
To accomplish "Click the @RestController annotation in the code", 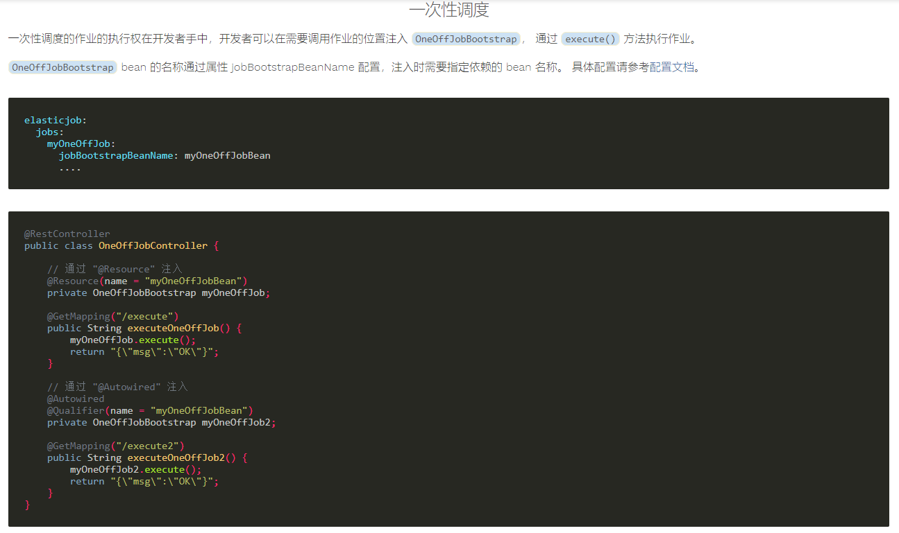I will click(x=67, y=234).
